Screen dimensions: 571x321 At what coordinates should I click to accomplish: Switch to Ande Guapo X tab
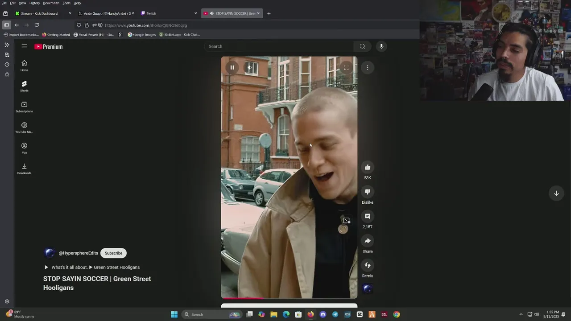[107, 13]
